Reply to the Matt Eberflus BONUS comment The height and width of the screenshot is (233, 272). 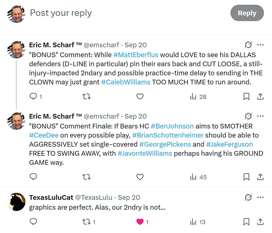pyautogui.click(x=34, y=97)
